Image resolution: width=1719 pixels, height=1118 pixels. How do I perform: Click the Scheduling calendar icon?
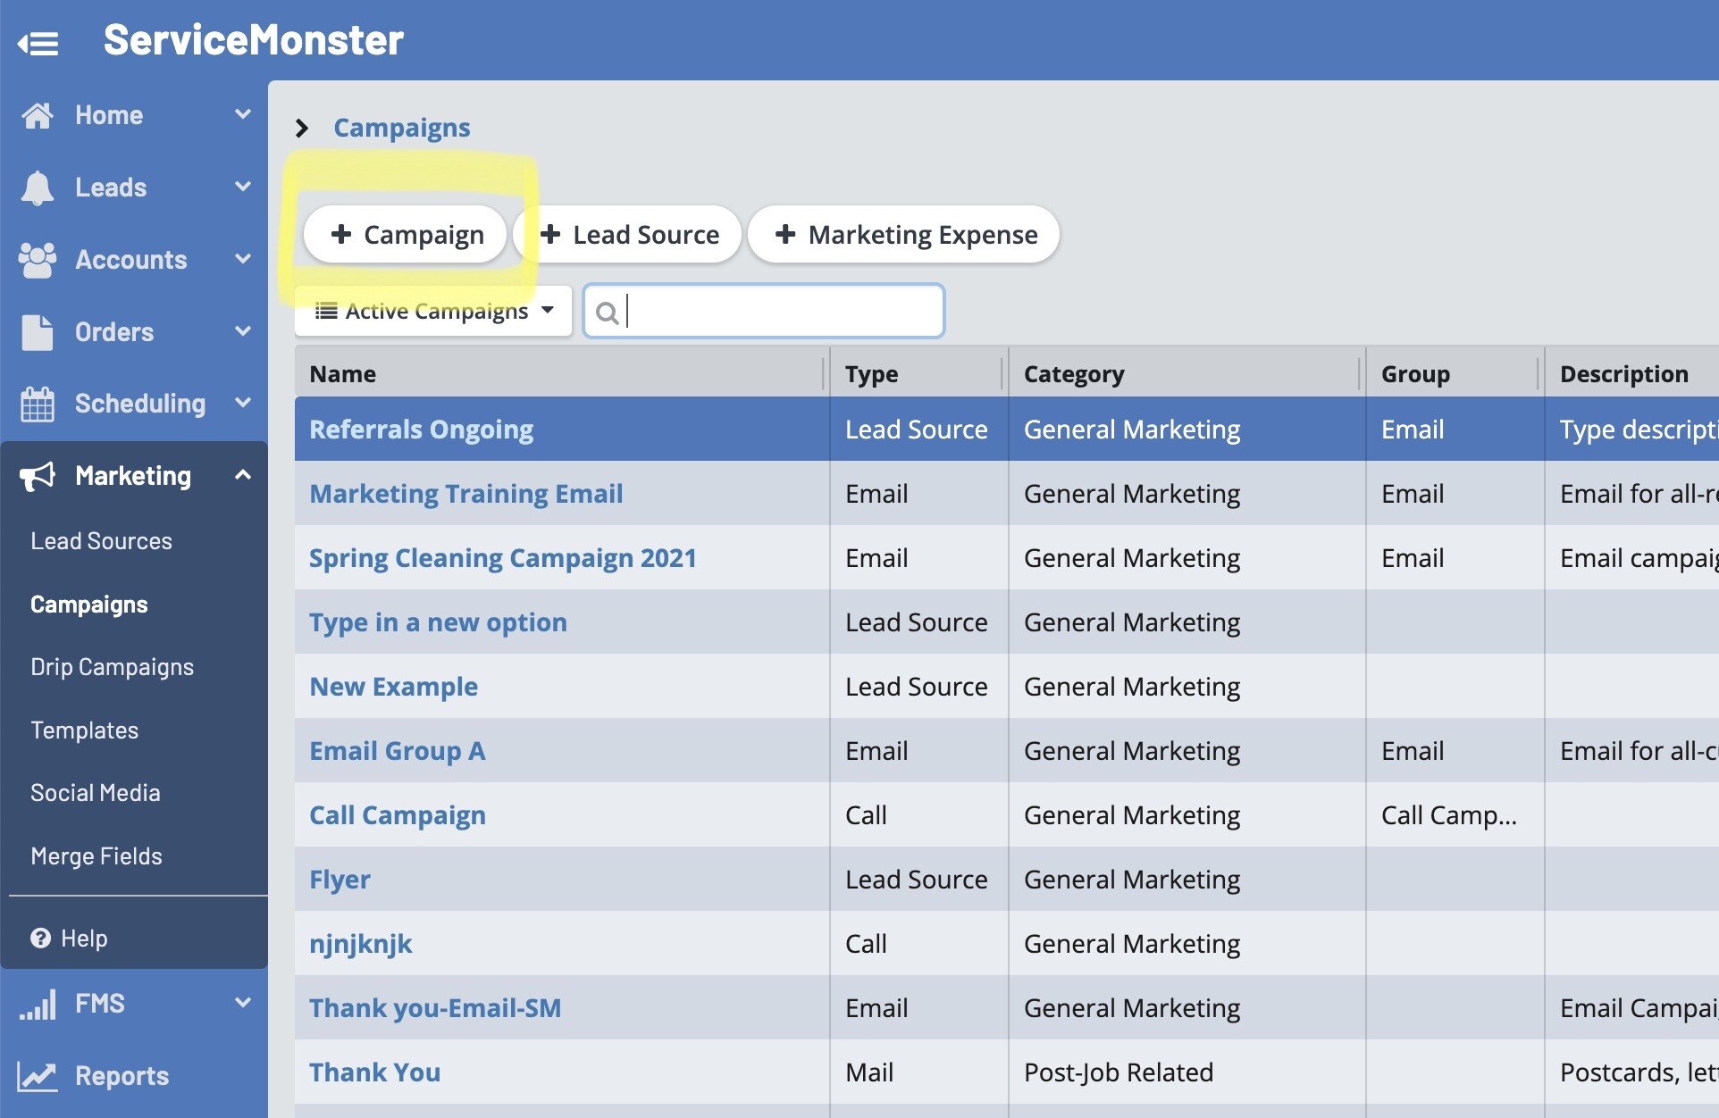tap(38, 404)
